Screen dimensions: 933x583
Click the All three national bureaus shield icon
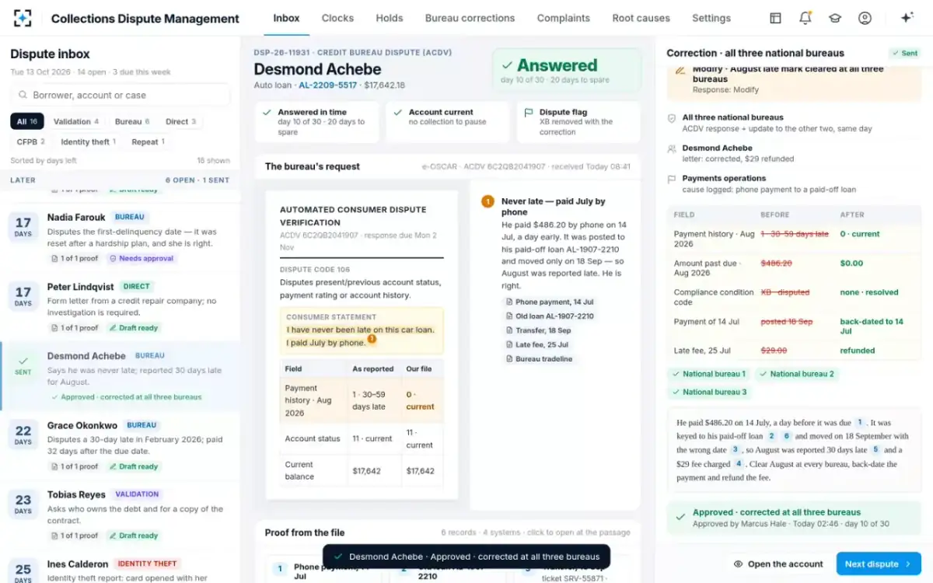pyautogui.click(x=672, y=118)
